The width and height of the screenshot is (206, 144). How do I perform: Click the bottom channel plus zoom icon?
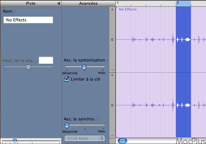pos(112,75)
